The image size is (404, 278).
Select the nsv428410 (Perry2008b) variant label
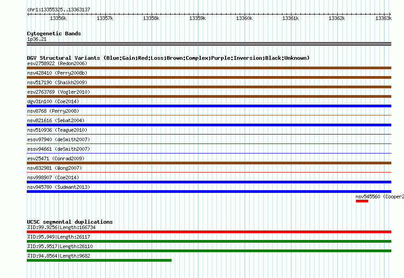pos(57,73)
